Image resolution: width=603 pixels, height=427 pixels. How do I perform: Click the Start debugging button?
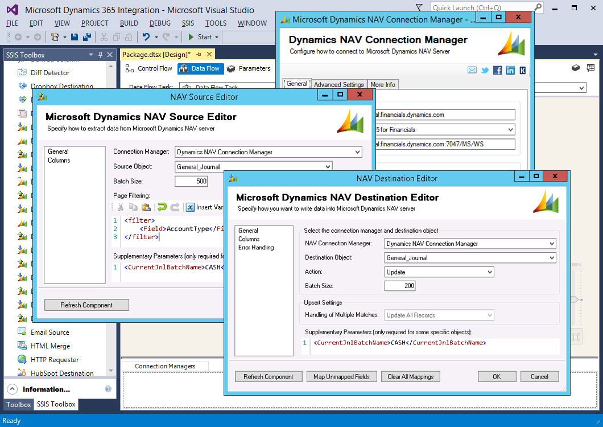coord(200,37)
